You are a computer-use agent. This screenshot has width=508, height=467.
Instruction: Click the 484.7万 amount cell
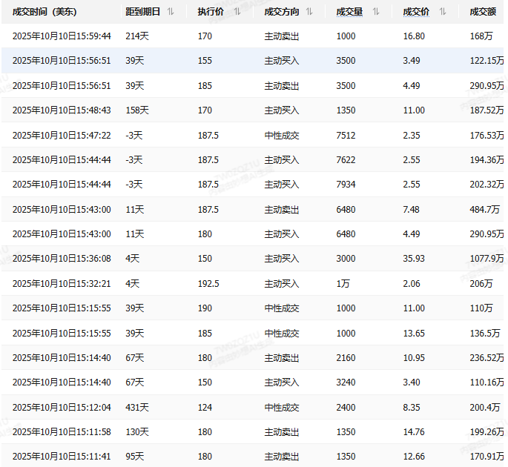[485, 210]
